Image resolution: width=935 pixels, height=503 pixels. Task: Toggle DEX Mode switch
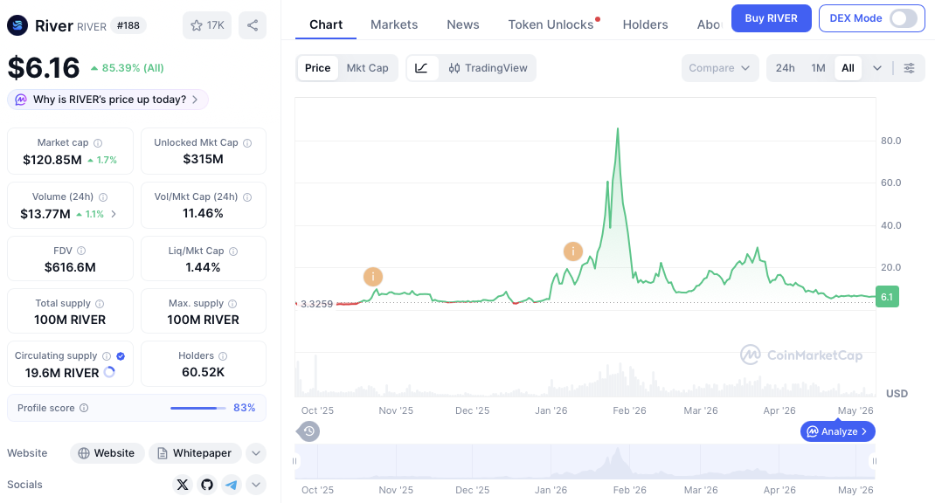(x=904, y=18)
